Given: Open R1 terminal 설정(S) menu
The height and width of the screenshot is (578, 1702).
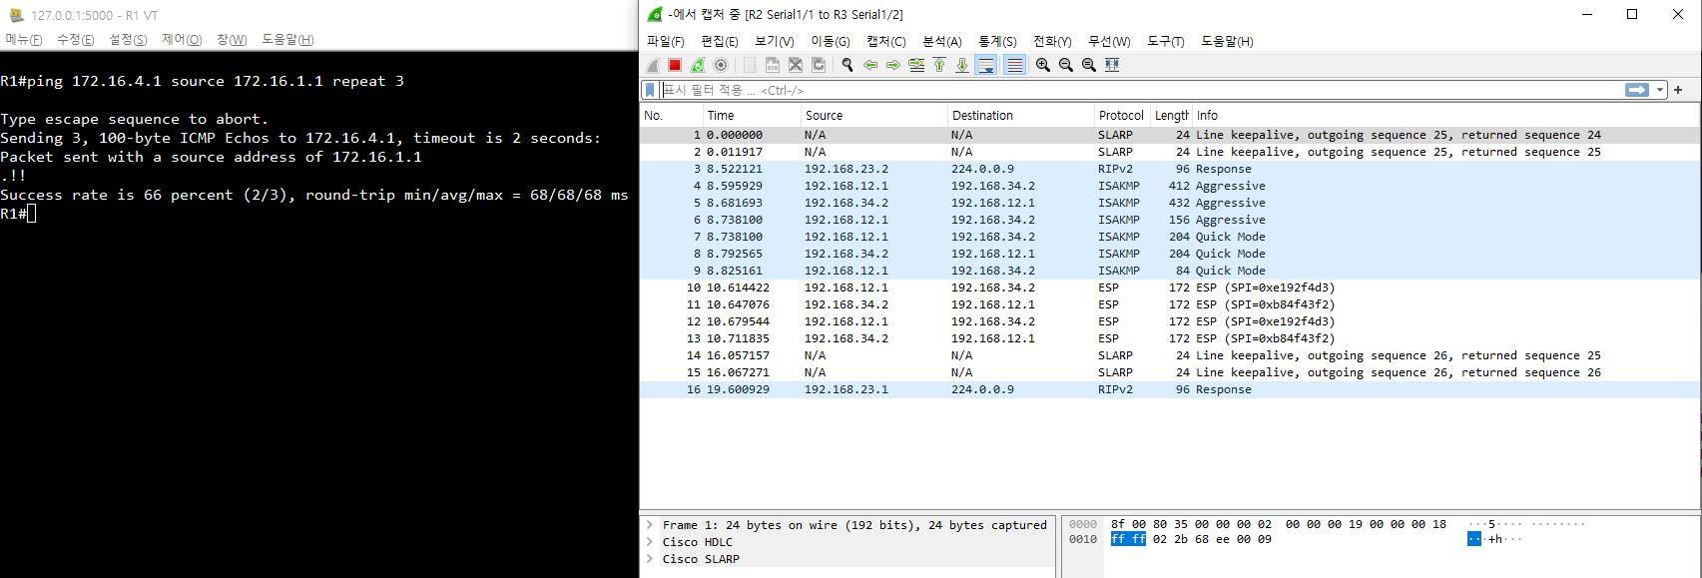Looking at the screenshot, I should [128, 40].
